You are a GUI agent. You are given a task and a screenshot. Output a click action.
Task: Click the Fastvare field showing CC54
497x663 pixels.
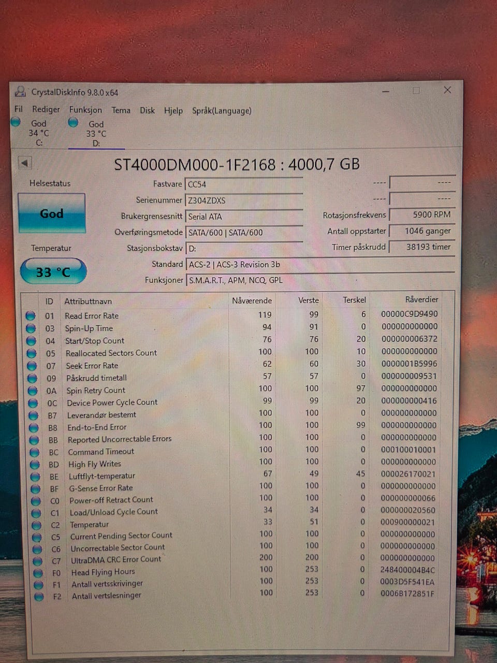(x=244, y=184)
